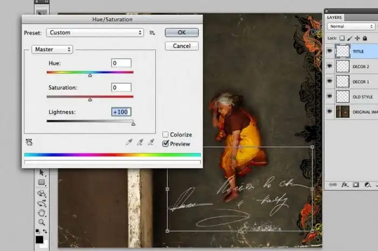Select the Zoom magnifier tool

pyautogui.click(x=42, y=222)
